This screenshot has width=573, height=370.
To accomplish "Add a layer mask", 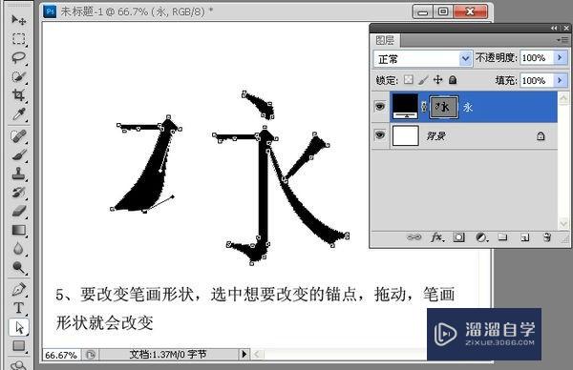I will click(459, 237).
